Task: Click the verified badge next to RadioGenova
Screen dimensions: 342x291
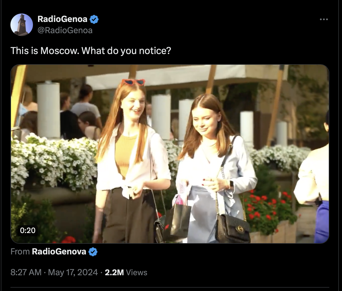Action: [x=93, y=252]
